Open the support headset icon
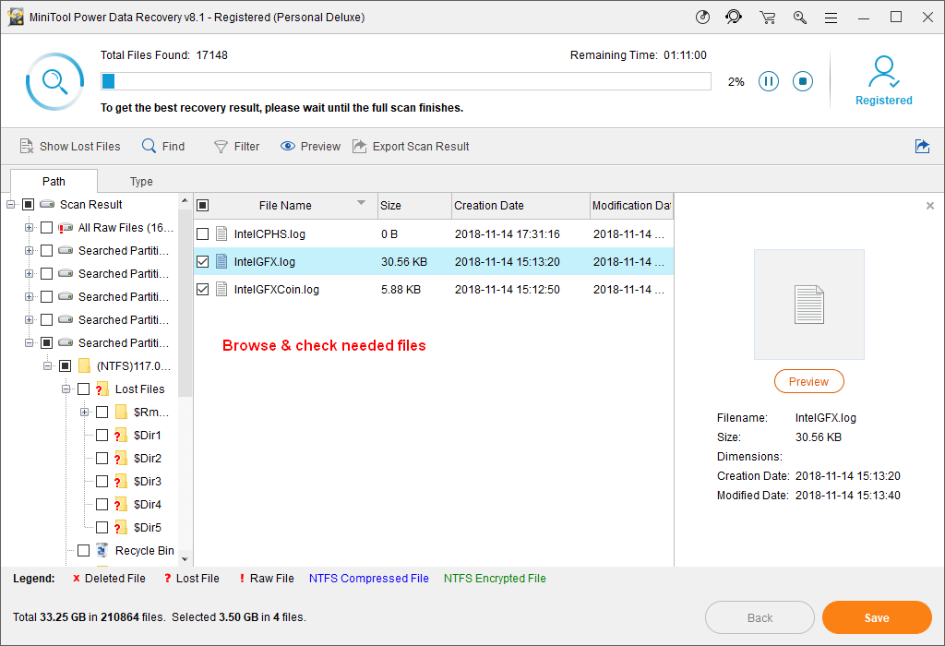 pos(734,17)
